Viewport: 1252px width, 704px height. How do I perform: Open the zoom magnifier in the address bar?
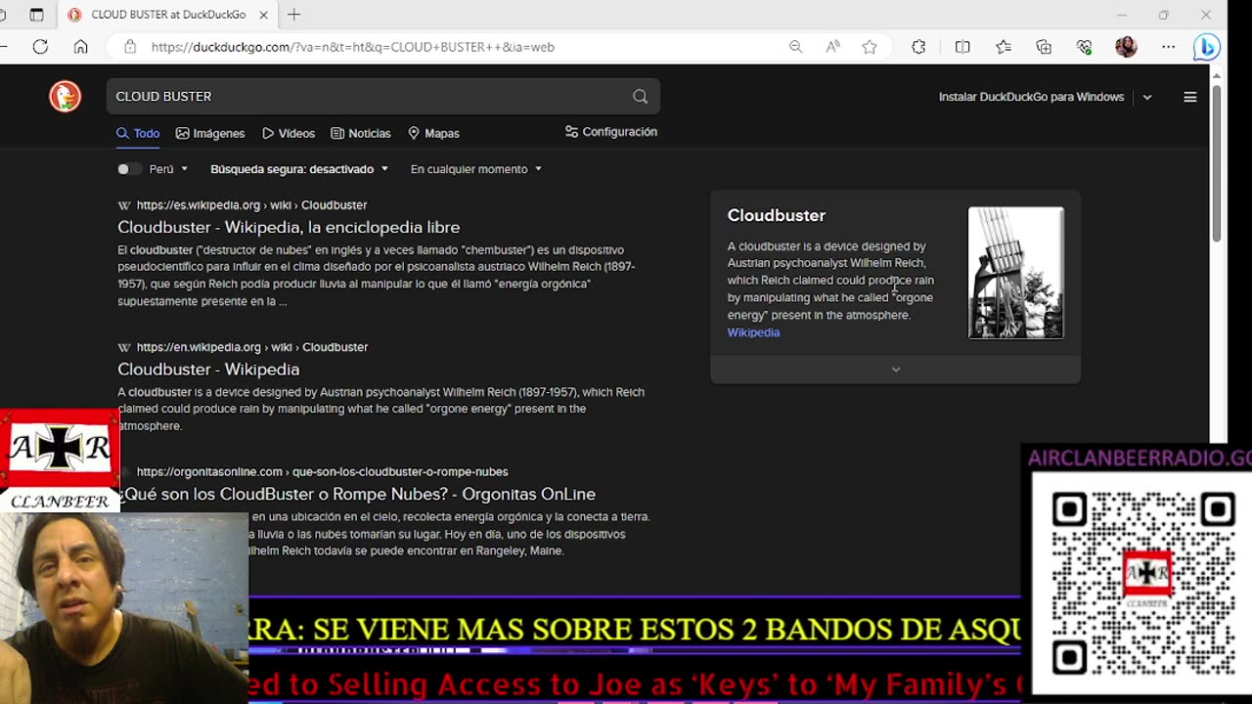click(796, 47)
